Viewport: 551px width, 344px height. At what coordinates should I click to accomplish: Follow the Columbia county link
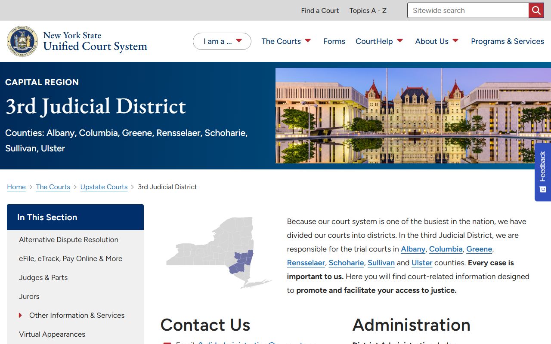tap(446, 249)
